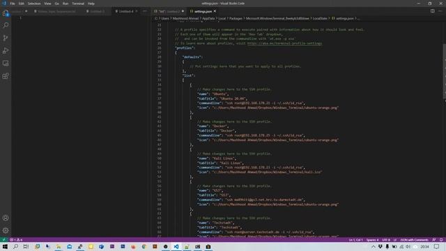Follow the aka.ms terminal-profile-settings link
This screenshot has height=251, width=446.
pos(284,43)
